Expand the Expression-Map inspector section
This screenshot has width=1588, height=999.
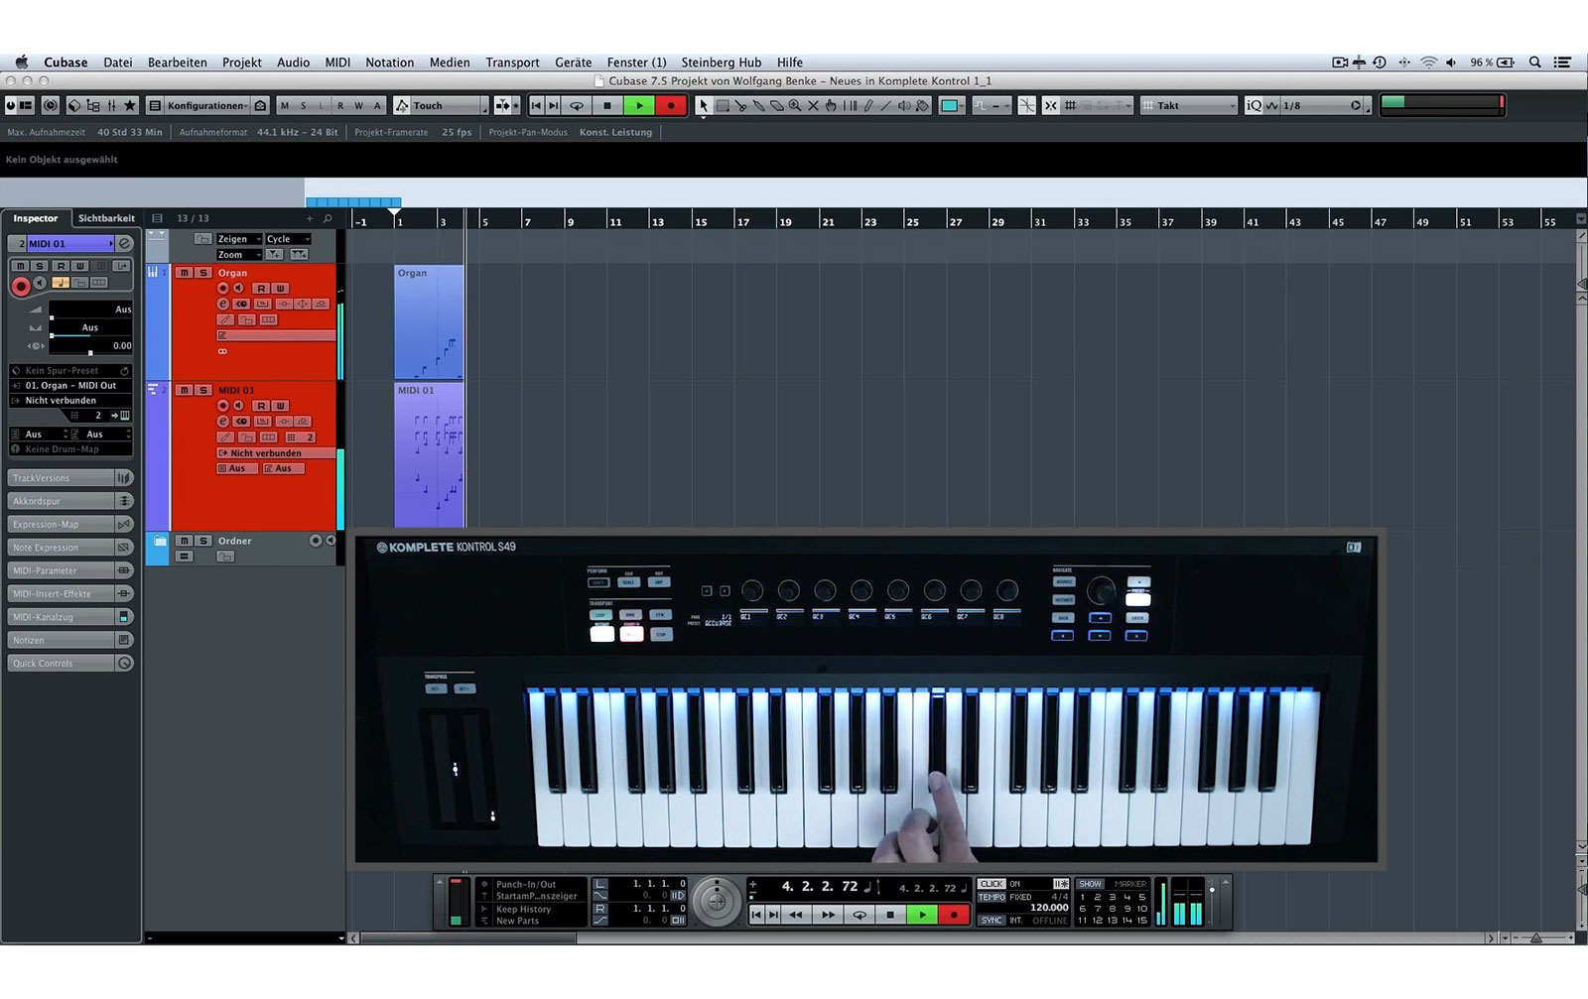coord(70,524)
